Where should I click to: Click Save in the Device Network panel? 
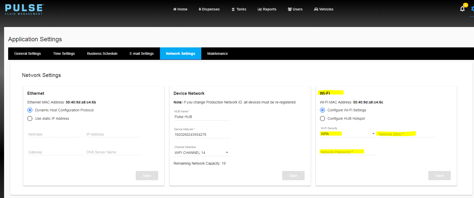pyautogui.click(x=293, y=176)
